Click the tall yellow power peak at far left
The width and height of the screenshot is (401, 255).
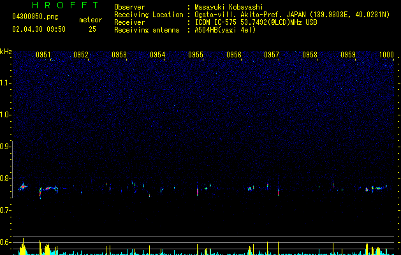(23, 247)
